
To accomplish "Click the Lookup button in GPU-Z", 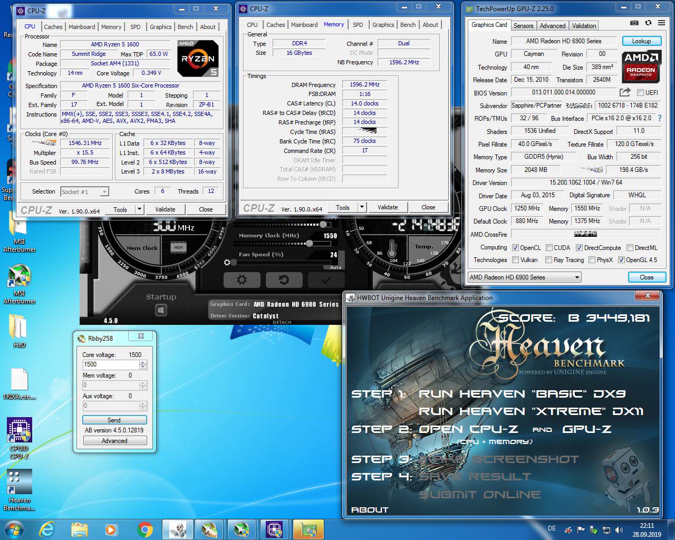I will pos(641,41).
